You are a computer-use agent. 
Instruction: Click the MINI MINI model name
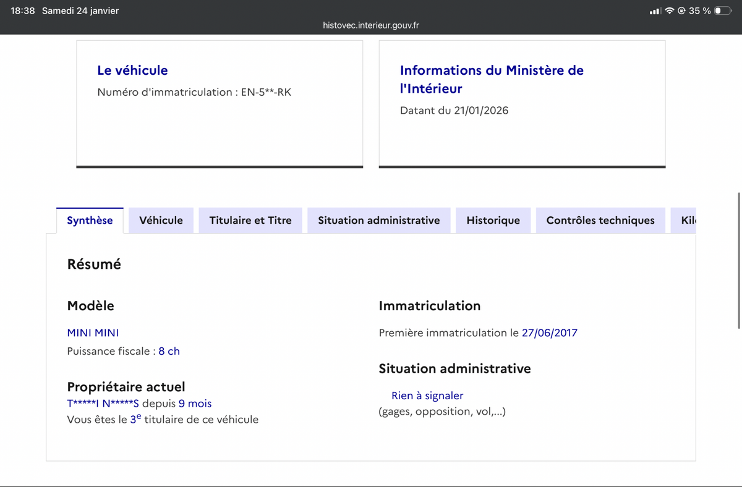[x=93, y=332]
